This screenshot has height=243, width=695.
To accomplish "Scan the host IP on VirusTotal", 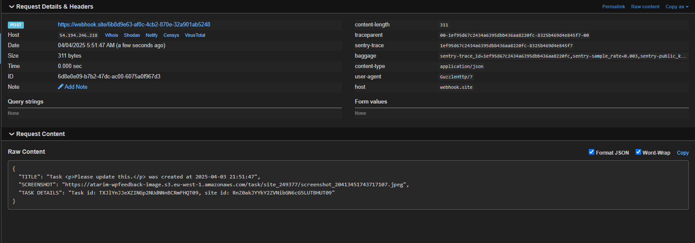I will point(195,35).
